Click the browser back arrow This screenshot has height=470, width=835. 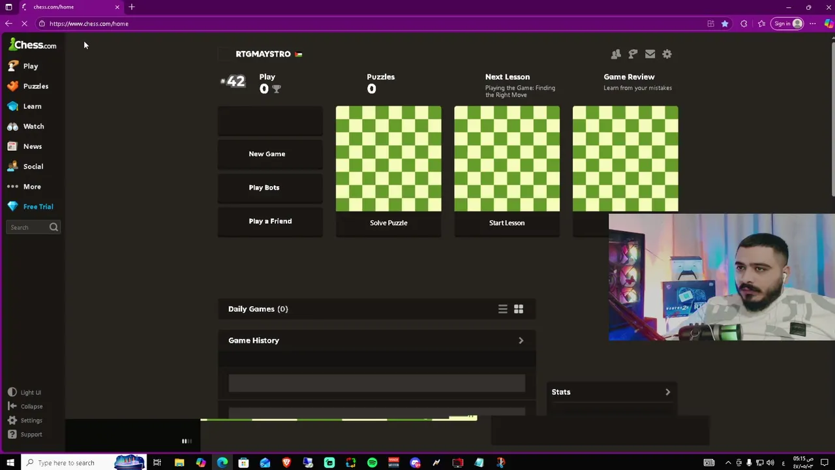tap(8, 23)
